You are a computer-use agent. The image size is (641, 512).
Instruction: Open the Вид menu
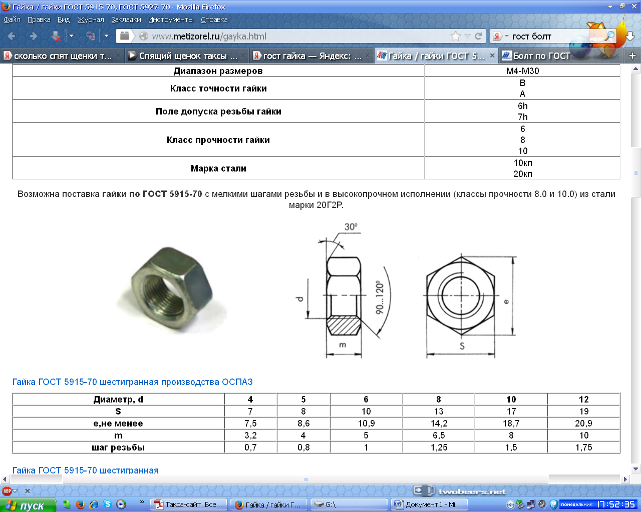coord(64,19)
